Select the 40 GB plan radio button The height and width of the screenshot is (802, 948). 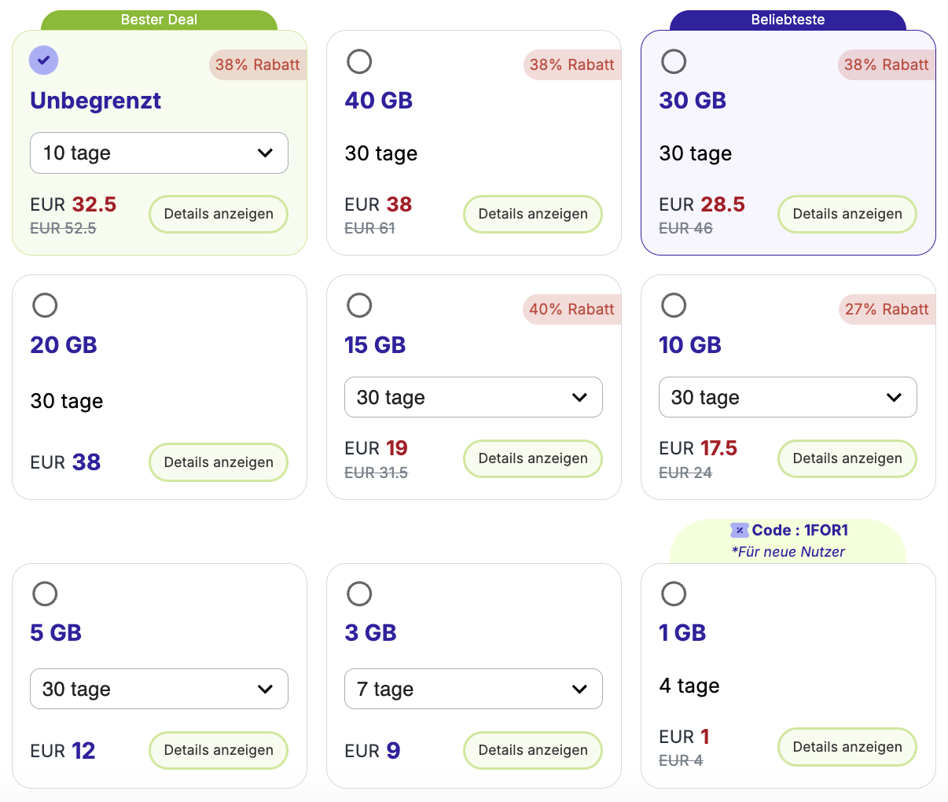click(359, 61)
